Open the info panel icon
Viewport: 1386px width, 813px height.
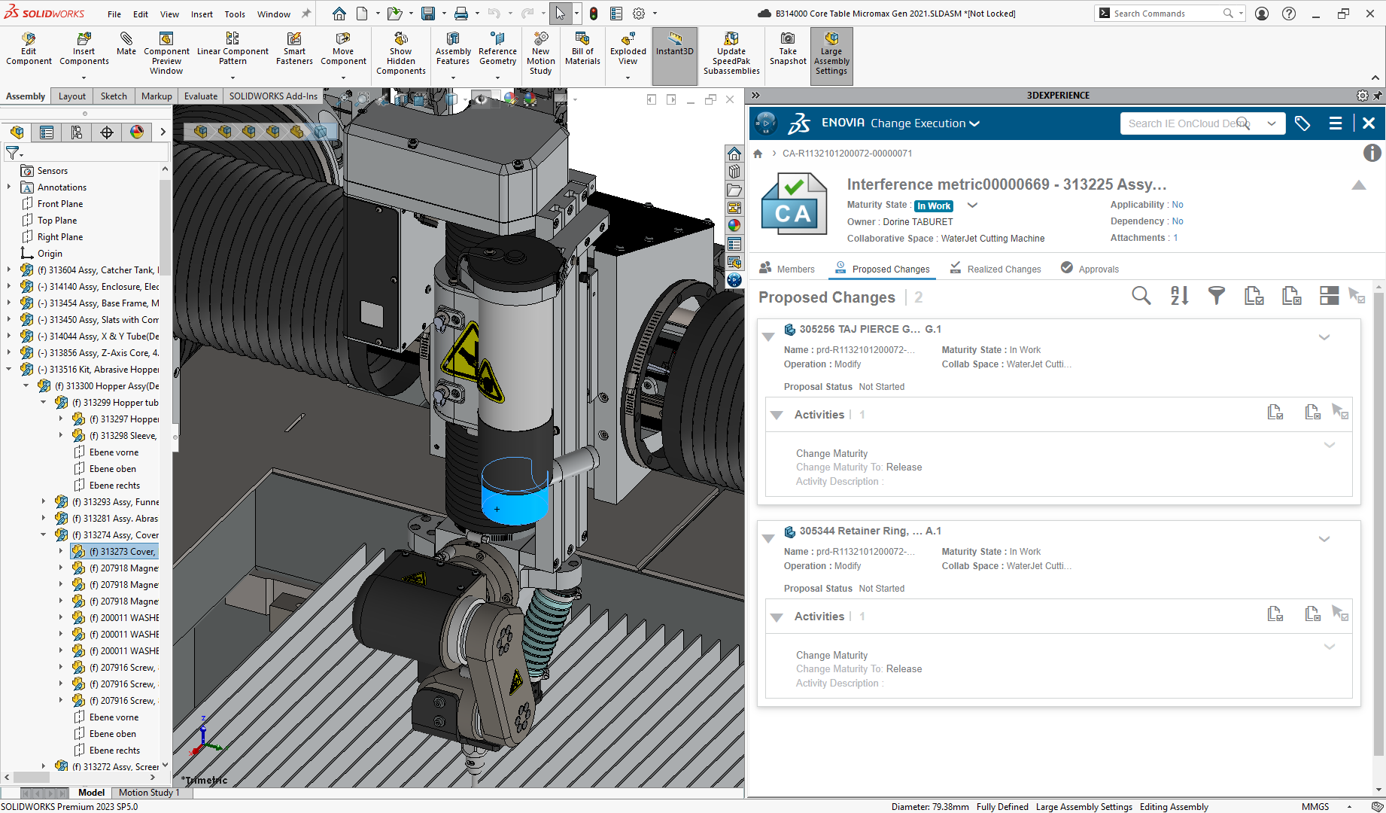point(1372,153)
